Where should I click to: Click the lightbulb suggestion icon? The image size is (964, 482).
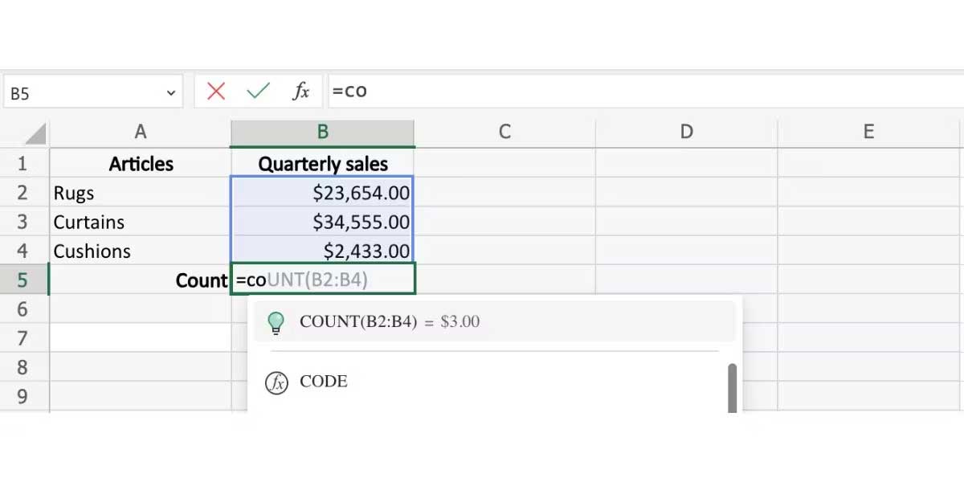tap(276, 322)
